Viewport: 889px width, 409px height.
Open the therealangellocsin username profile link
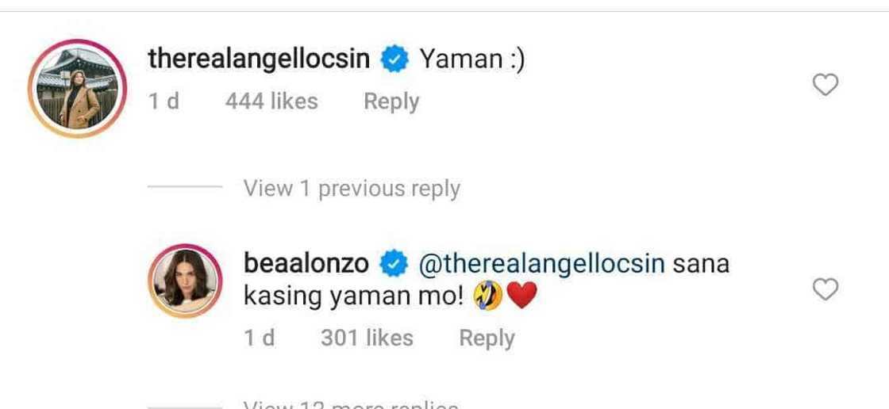tap(259, 59)
